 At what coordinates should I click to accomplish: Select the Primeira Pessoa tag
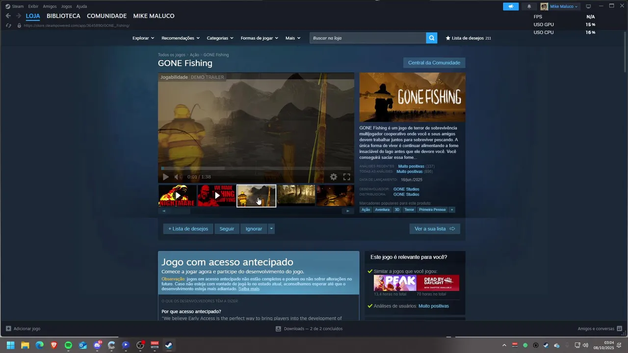coord(432,209)
